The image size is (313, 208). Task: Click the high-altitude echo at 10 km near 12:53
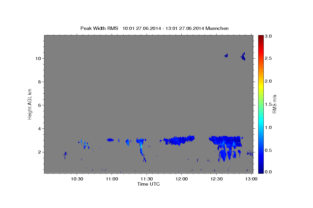(x=243, y=56)
